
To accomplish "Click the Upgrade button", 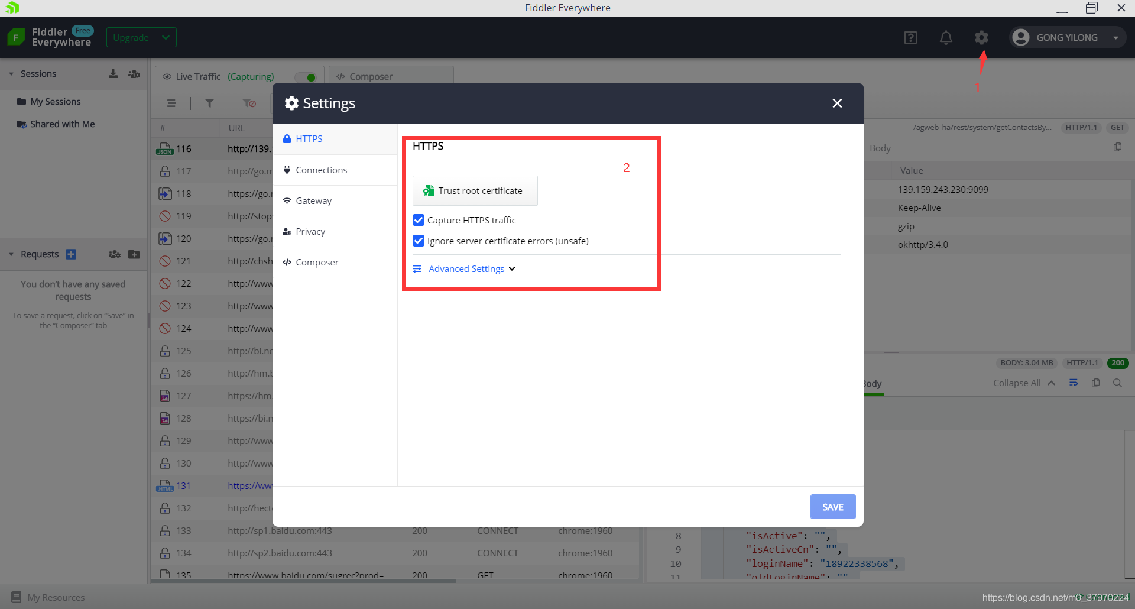I will click(x=131, y=37).
